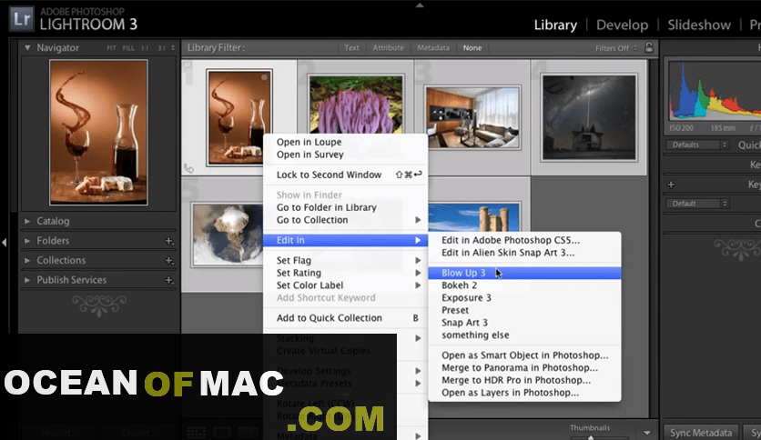Screen dimensions: 761x440
Task: Switch to the Library module
Action: coord(555,25)
